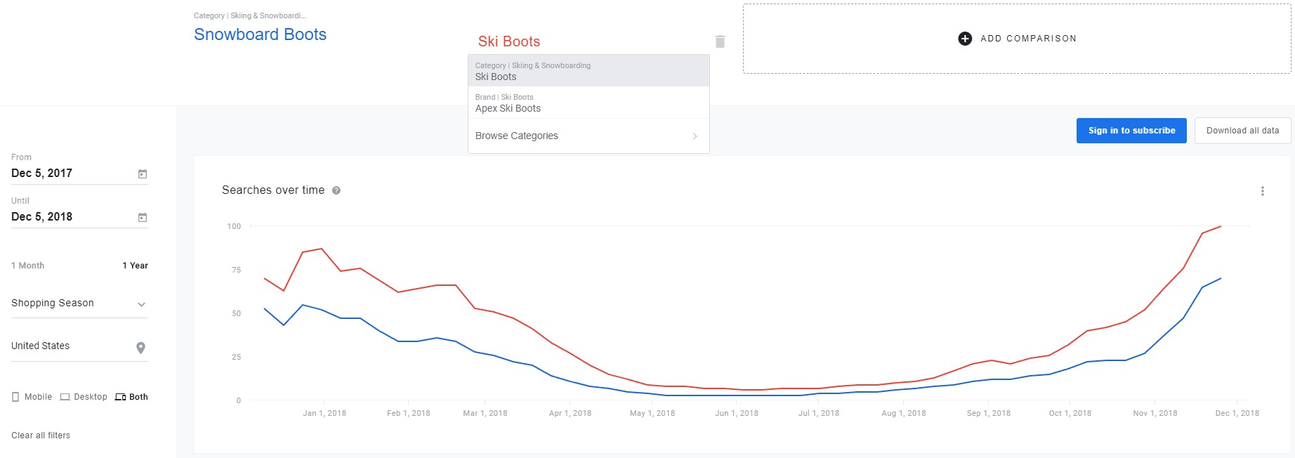The image size is (1295, 458).
Task: Open the Until date calendar icon
Action: pos(143,217)
